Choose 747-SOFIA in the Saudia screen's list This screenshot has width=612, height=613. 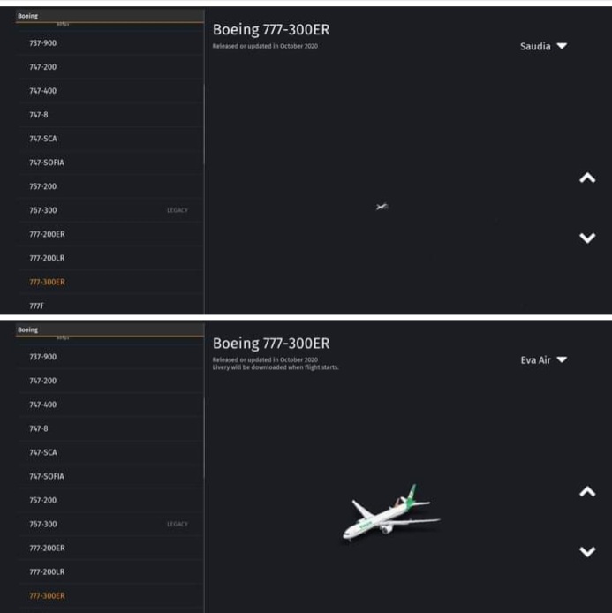(x=47, y=163)
